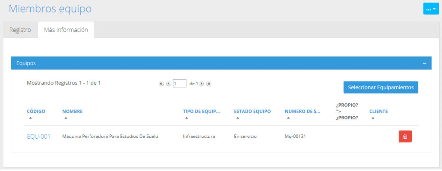This screenshot has width=442, height=171.
Task: Click the ¿PROPIO? column header
Action: [347, 112]
